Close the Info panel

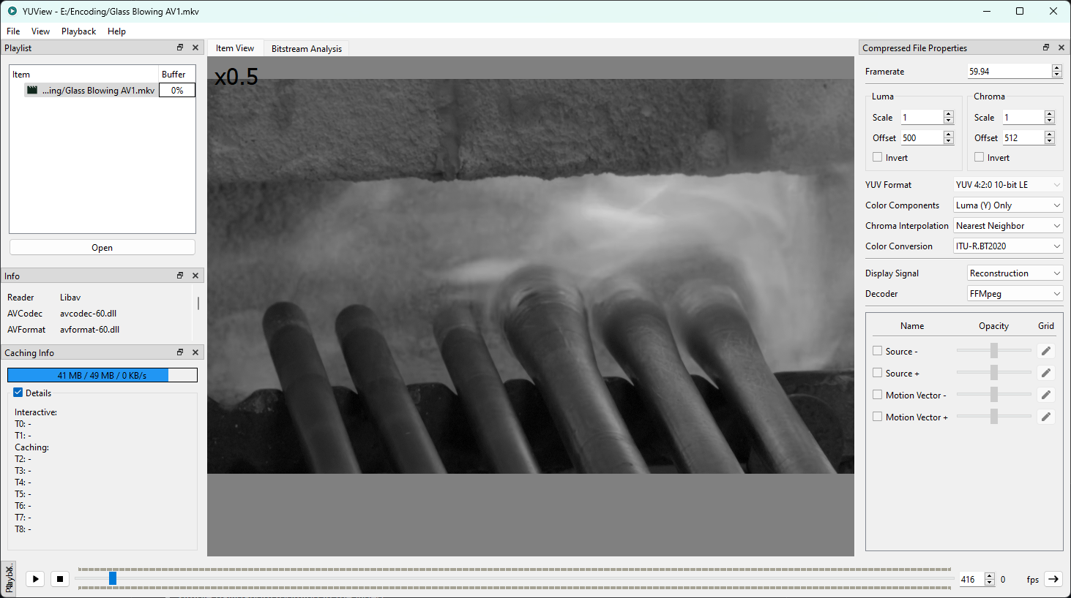point(195,275)
